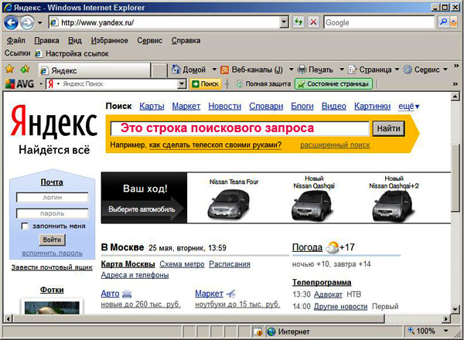Open the Картинки link
Screen dimensions: 464x340
tap(372, 106)
